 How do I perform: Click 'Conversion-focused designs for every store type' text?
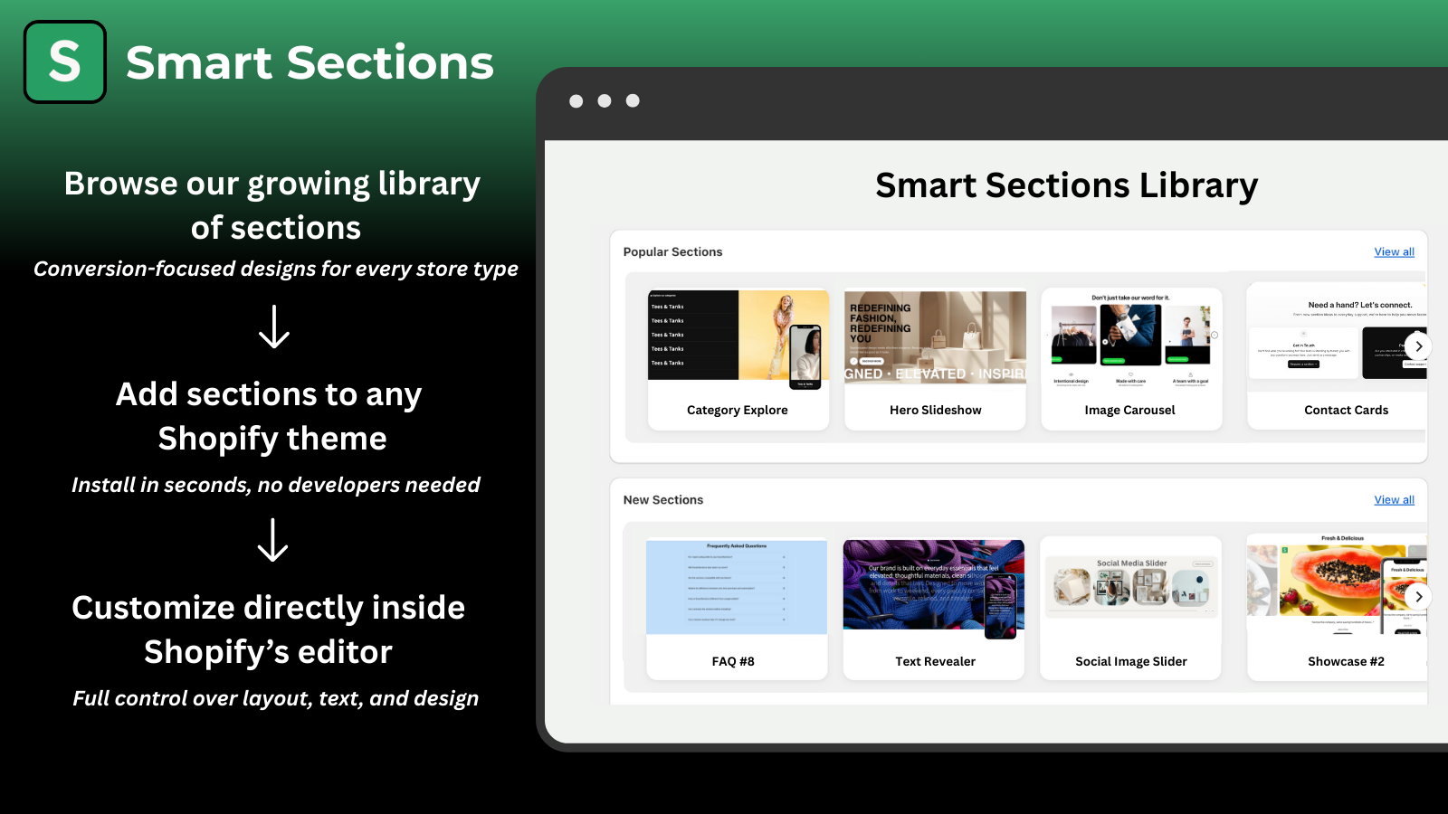tap(276, 269)
